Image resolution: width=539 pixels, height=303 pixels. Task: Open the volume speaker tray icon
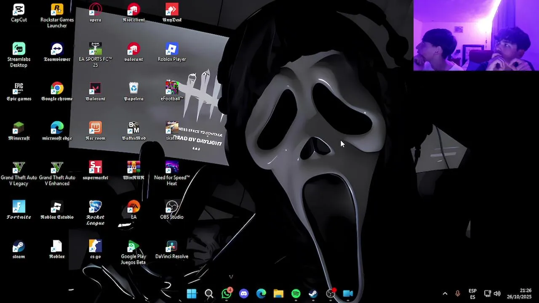497,294
